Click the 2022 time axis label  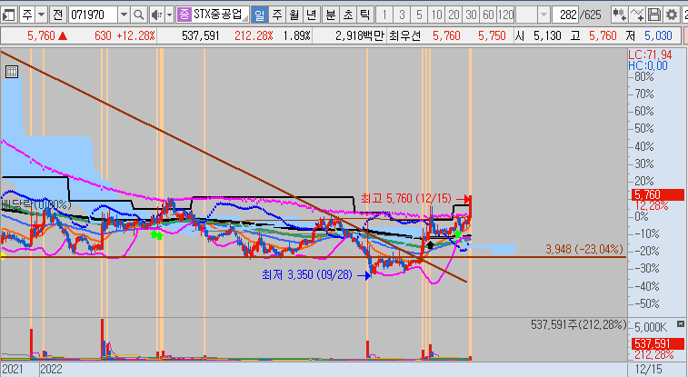(x=51, y=369)
